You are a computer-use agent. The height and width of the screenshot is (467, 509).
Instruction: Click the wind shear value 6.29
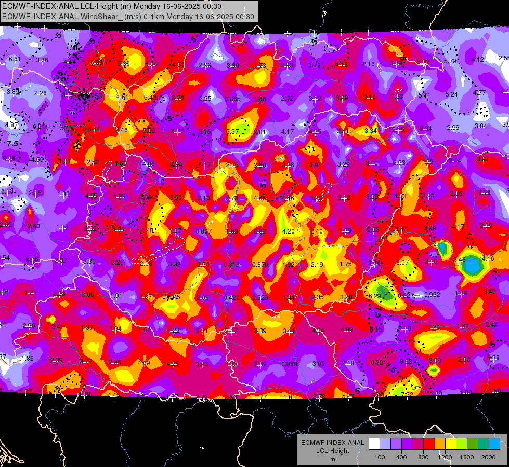(375, 296)
